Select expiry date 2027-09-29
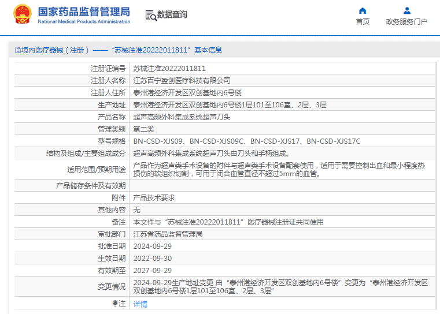 point(153,271)
